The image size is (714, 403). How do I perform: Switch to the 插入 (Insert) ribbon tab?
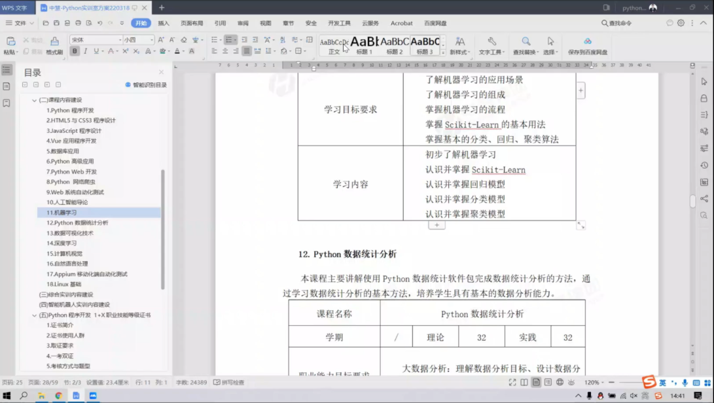164,23
